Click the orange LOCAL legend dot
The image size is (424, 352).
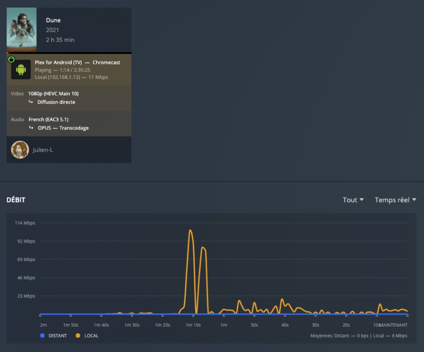(77, 336)
